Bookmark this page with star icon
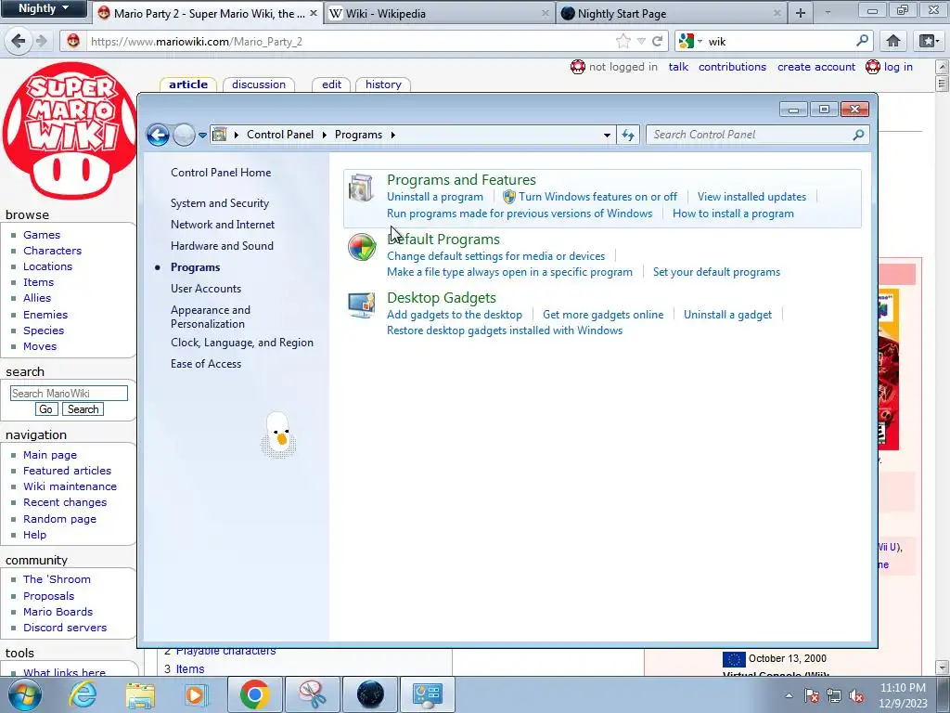Viewport: 950px width, 713px height. click(x=623, y=41)
